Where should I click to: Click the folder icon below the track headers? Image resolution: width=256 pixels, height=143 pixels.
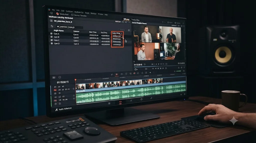tap(60, 104)
